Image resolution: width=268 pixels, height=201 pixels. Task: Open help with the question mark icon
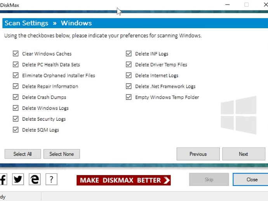[x=51, y=179]
